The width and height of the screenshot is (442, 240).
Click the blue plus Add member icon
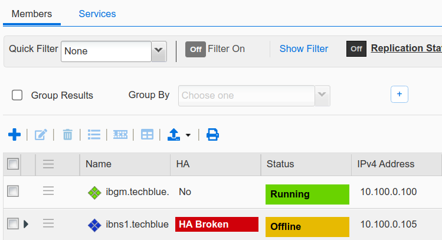(14, 135)
